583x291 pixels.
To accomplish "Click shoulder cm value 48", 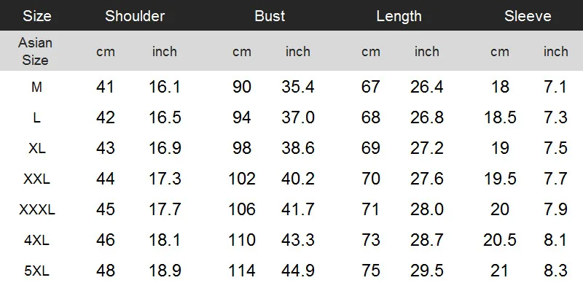I will [x=106, y=271].
